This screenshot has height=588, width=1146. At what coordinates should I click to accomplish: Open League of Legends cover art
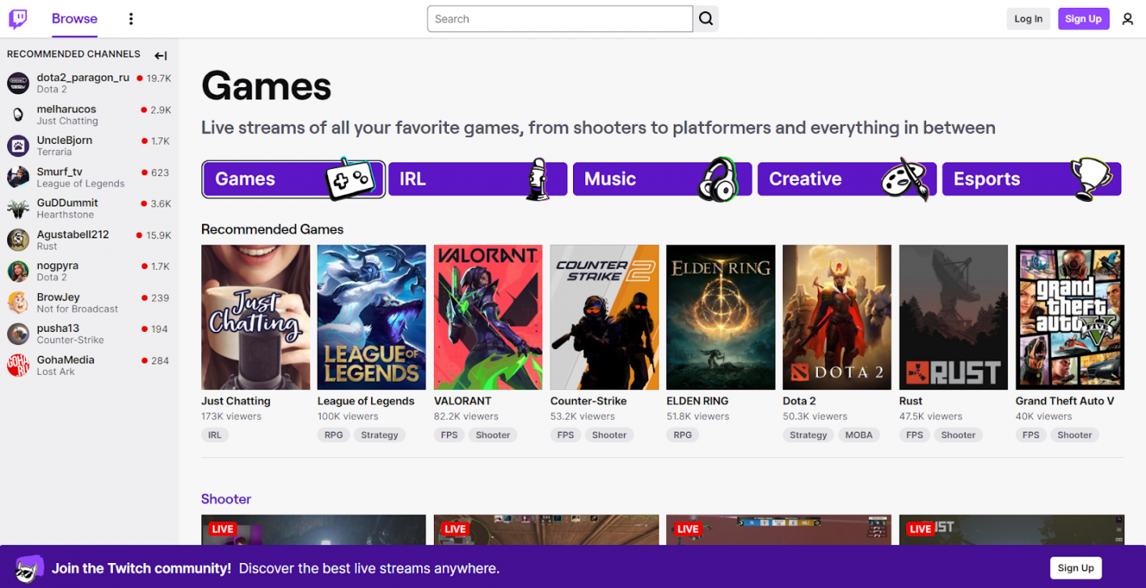[372, 317]
